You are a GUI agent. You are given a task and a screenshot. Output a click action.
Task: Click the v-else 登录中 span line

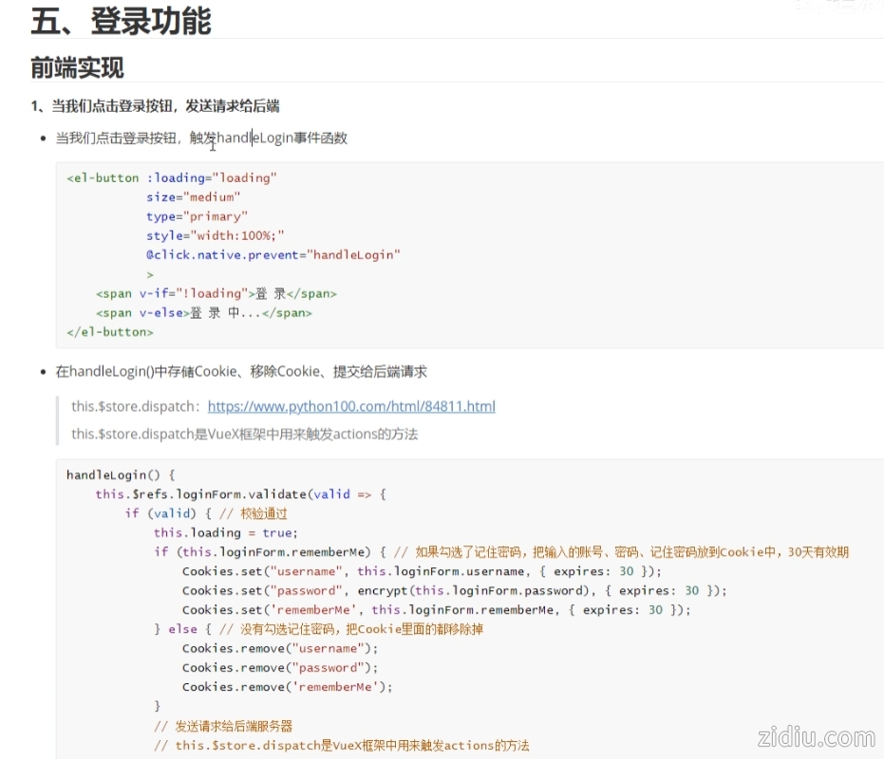(x=203, y=313)
